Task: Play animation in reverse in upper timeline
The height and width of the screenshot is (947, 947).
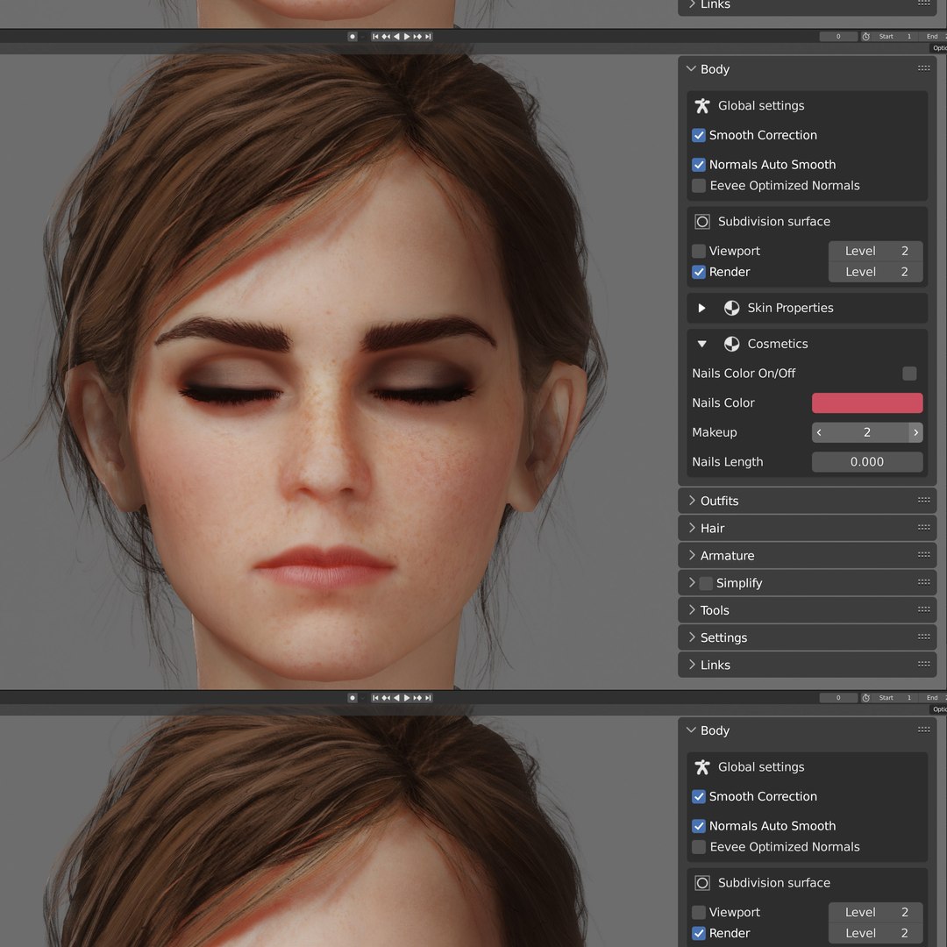Action: click(x=396, y=37)
